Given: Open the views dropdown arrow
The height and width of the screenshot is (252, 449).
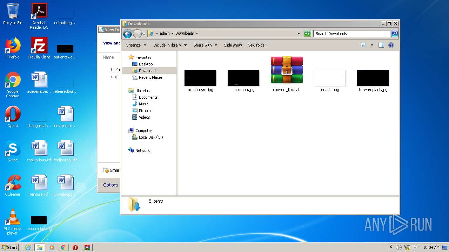Looking at the screenshot, I should point(372,45).
